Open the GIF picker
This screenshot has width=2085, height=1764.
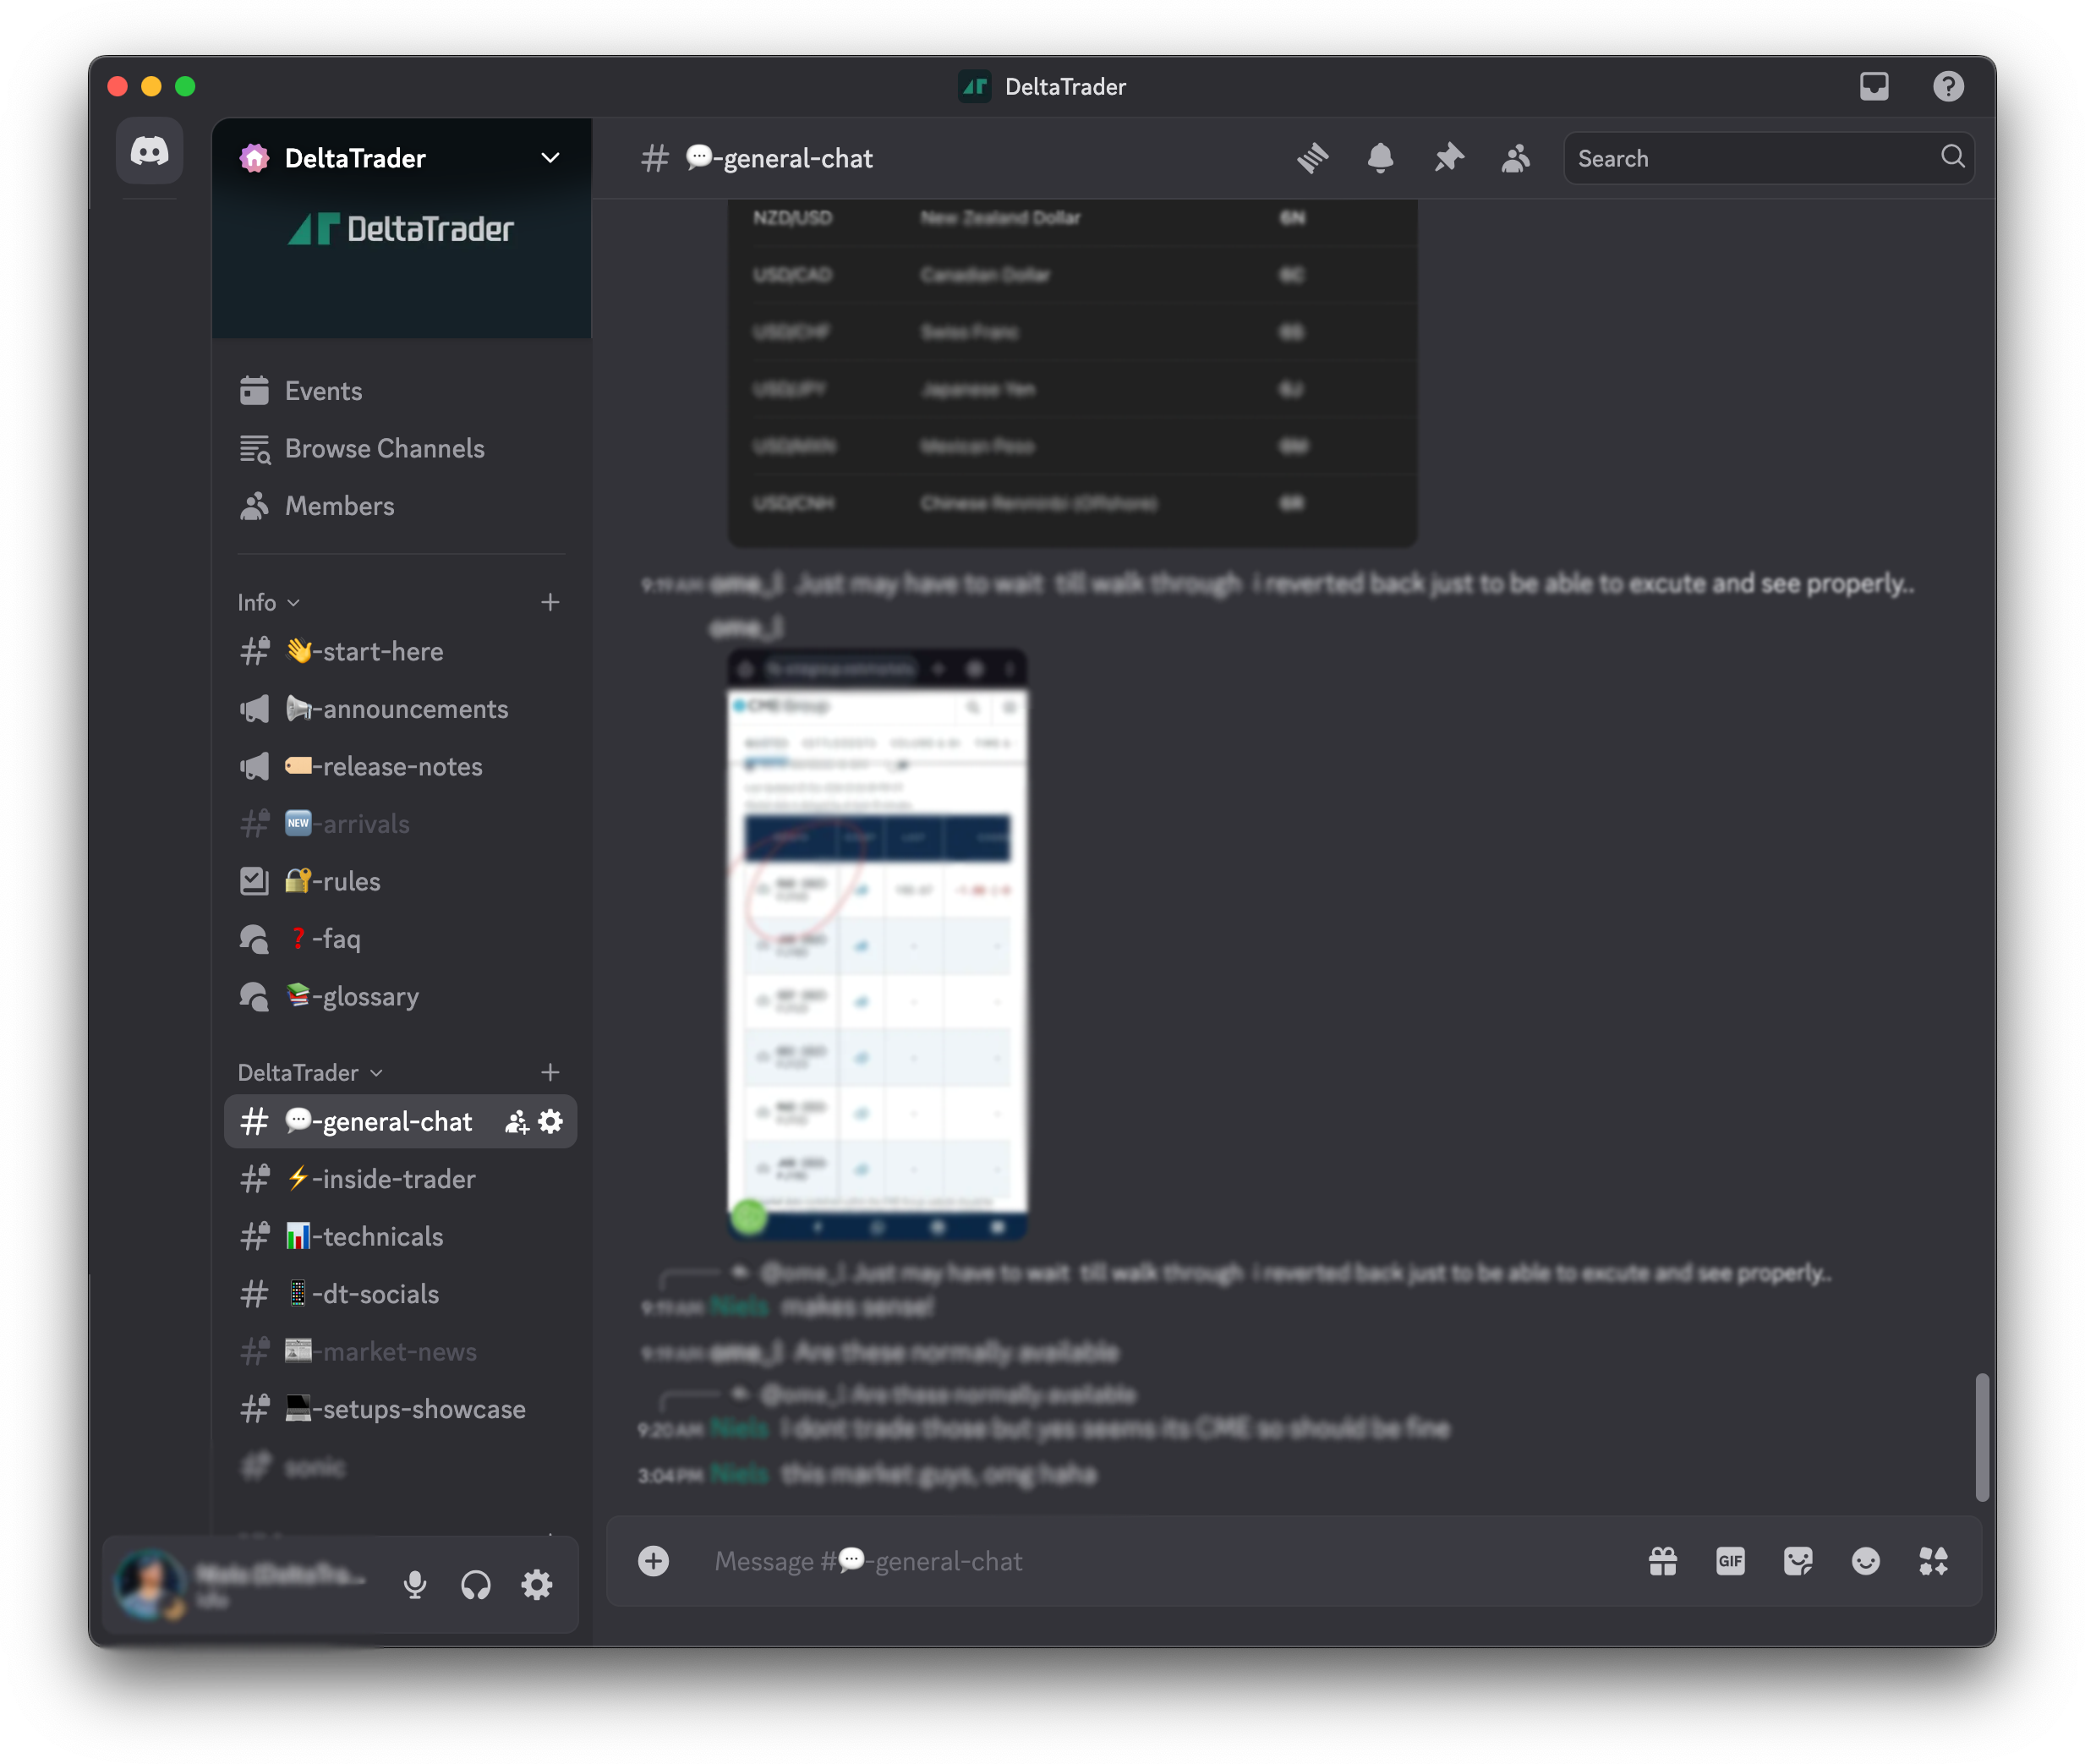pyautogui.click(x=1730, y=1561)
